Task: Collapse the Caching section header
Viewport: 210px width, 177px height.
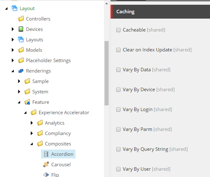Action: (160, 12)
